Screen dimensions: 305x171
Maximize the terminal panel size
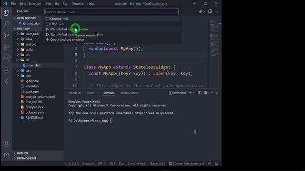pyautogui.click(x=212, y=93)
